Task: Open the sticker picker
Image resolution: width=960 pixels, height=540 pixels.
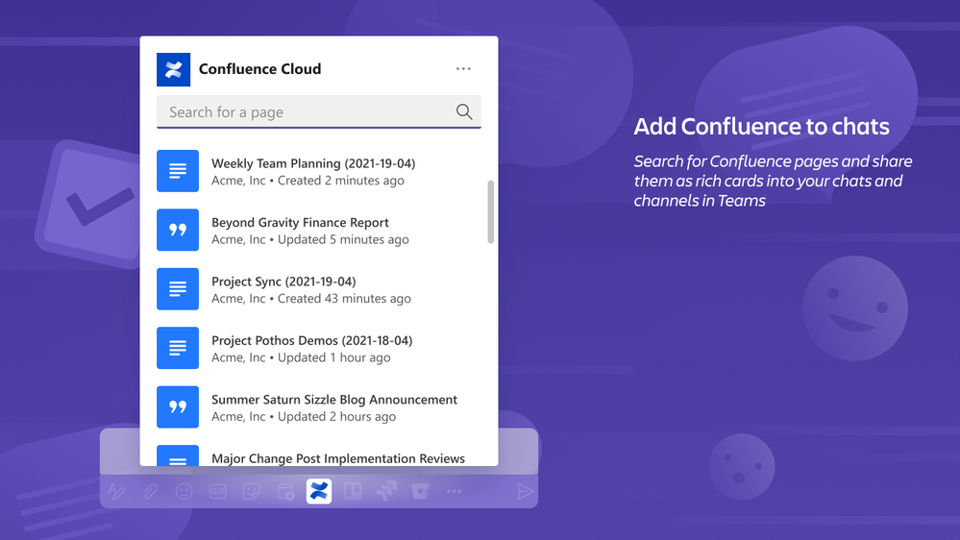Action: [x=251, y=491]
